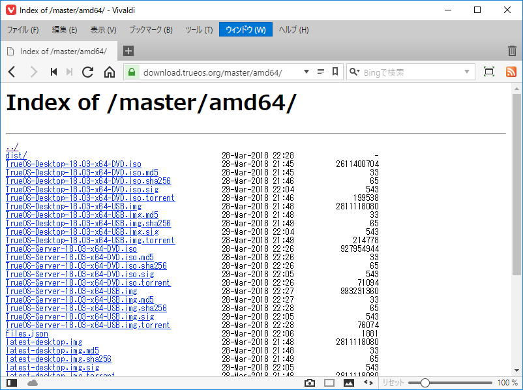
Task: Click the tab tiling status bar icon
Action: (x=329, y=383)
